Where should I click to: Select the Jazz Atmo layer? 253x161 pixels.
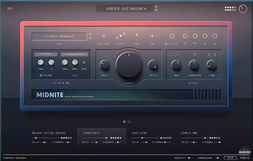pos(139,133)
